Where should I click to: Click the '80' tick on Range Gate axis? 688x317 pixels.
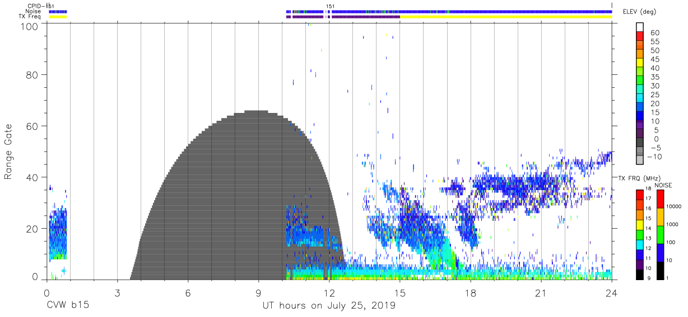(x=34, y=74)
